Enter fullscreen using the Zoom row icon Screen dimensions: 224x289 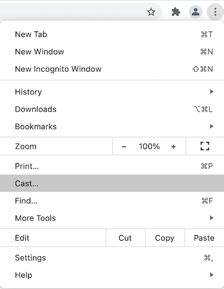tap(205, 146)
